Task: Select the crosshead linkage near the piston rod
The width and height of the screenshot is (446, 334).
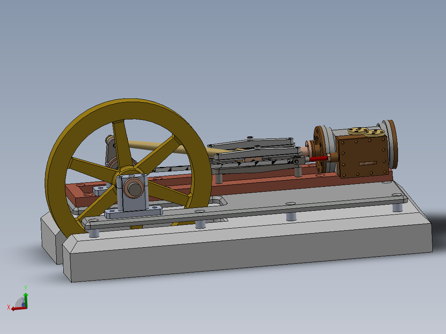Action: [x=299, y=160]
